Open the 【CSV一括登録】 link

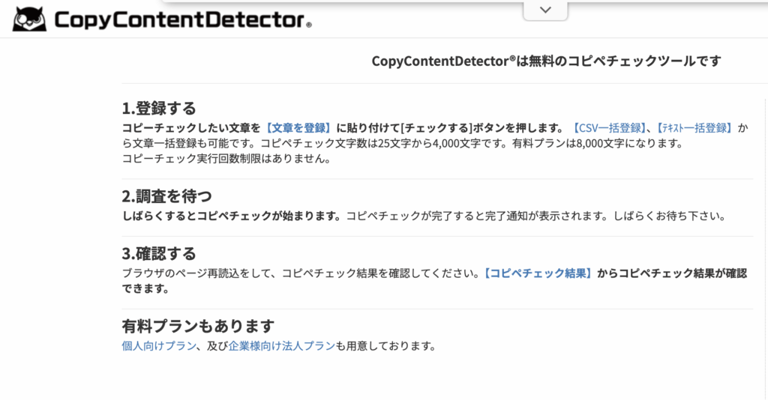608,127
